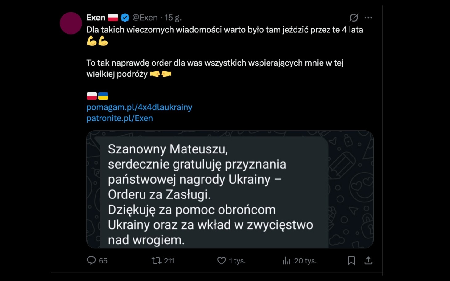Click the Poland and Ukraine flag emojis
The height and width of the screenshot is (281, 450).
coord(97,96)
